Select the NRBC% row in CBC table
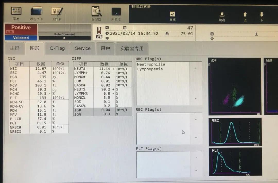The height and width of the screenshot is (183, 278). coord(39,131)
